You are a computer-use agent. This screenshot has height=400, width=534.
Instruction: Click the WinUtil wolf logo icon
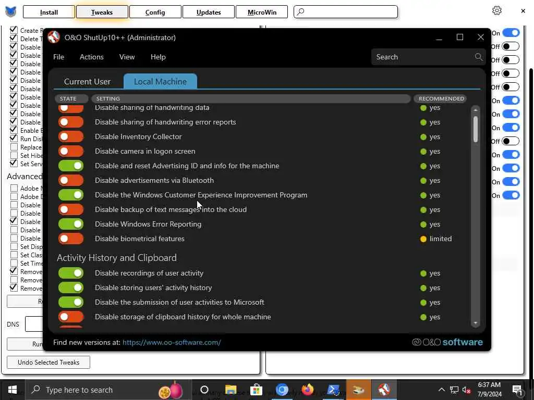click(x=10, y=12)
